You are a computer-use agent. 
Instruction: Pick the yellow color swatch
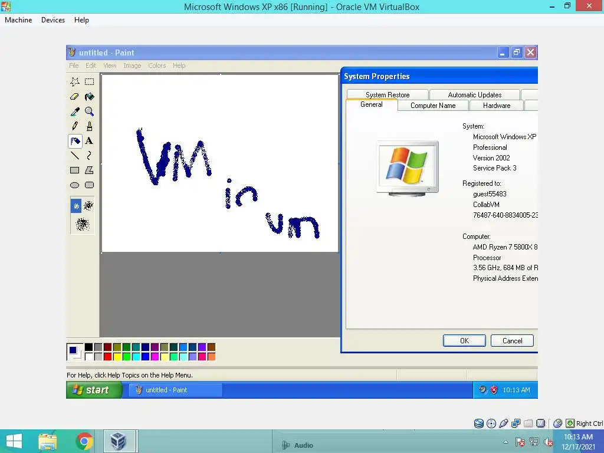point(117,357)
